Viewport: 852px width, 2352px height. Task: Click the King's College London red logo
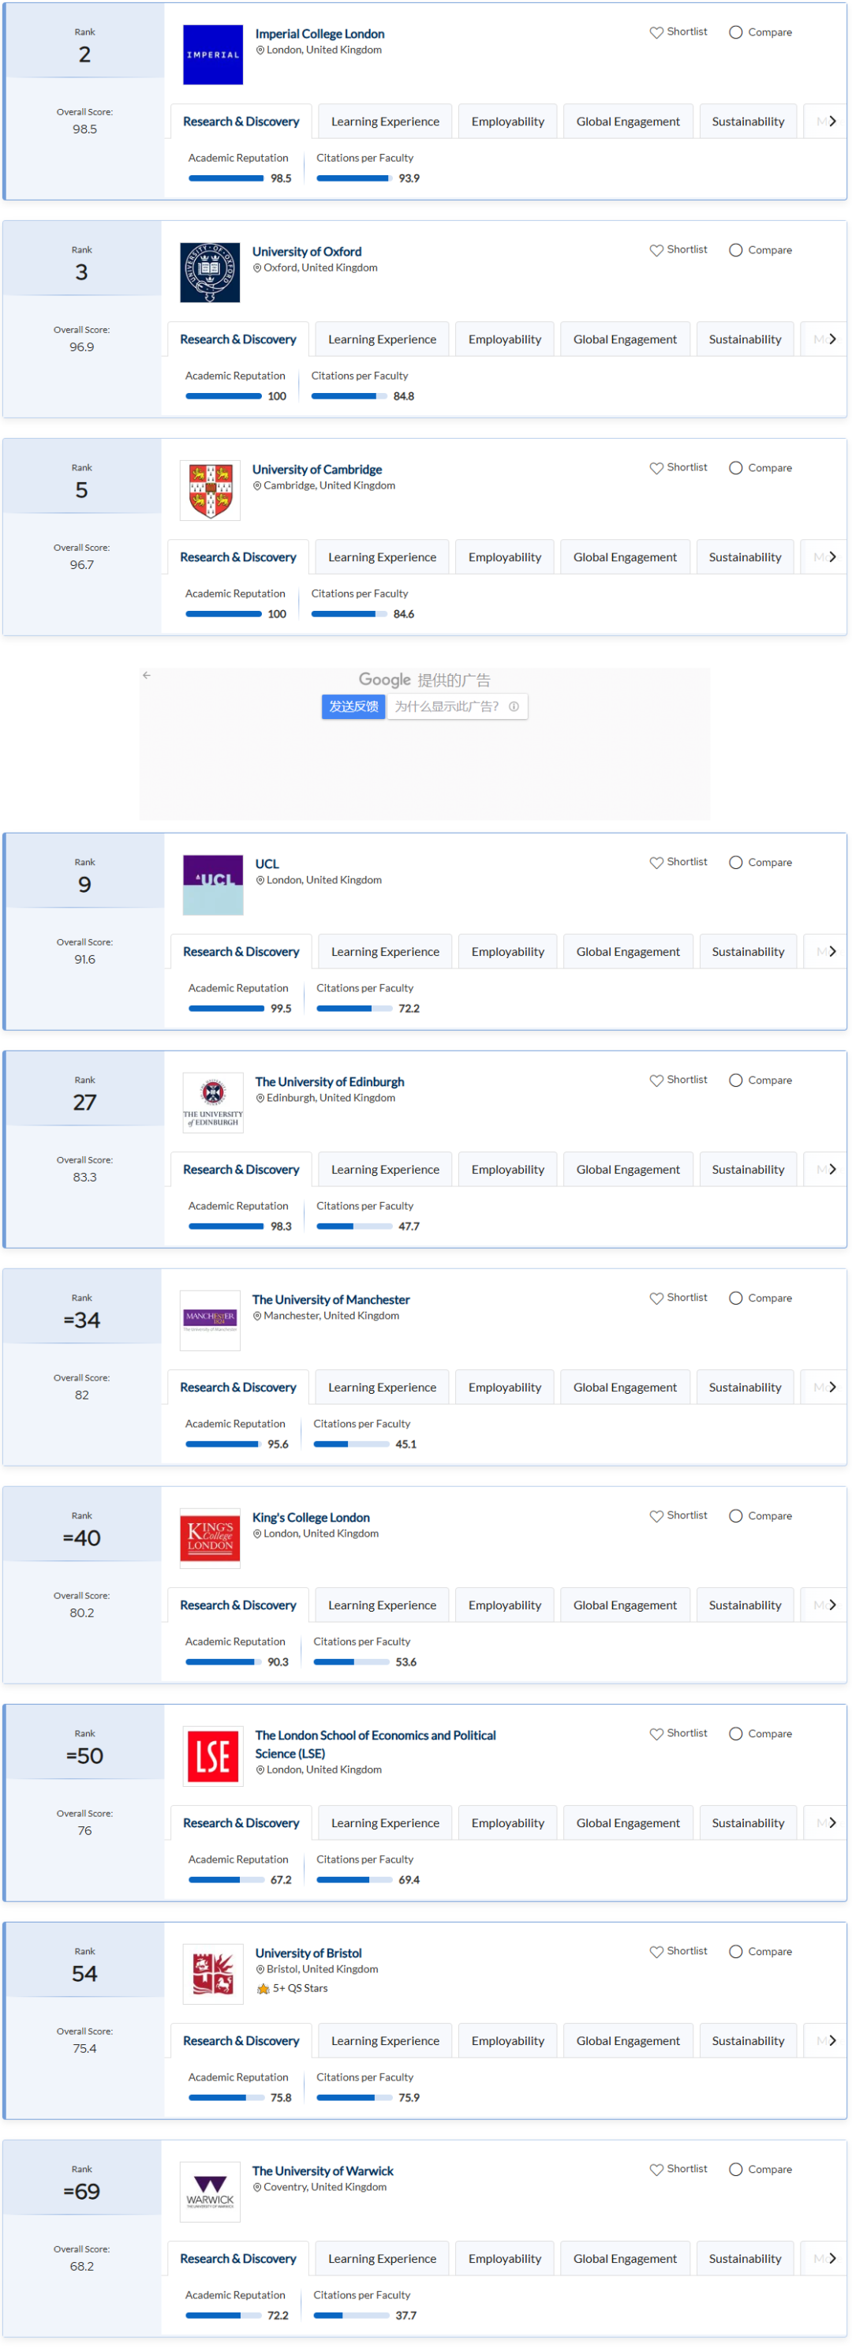coord(210,1538)
